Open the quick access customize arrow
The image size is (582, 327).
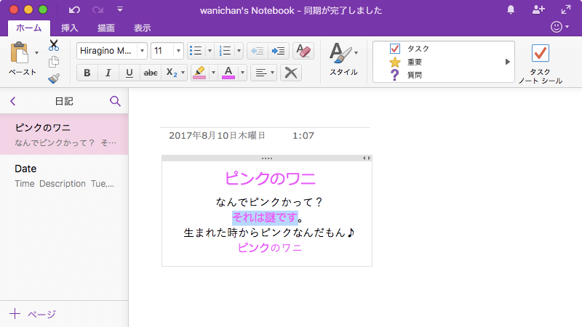[120, 9]
